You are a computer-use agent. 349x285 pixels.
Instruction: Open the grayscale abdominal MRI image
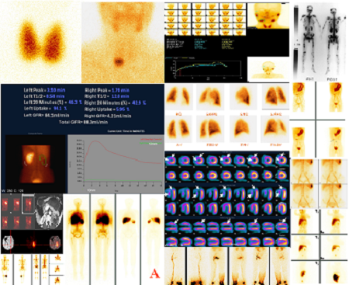pyautogui.click(x=49, y=212)
